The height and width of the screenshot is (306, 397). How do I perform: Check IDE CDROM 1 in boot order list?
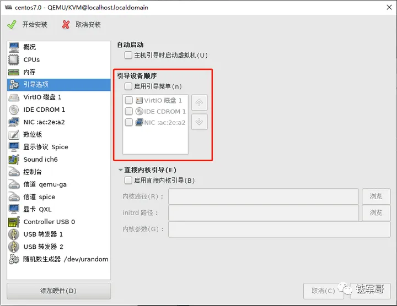click(129, 111)
